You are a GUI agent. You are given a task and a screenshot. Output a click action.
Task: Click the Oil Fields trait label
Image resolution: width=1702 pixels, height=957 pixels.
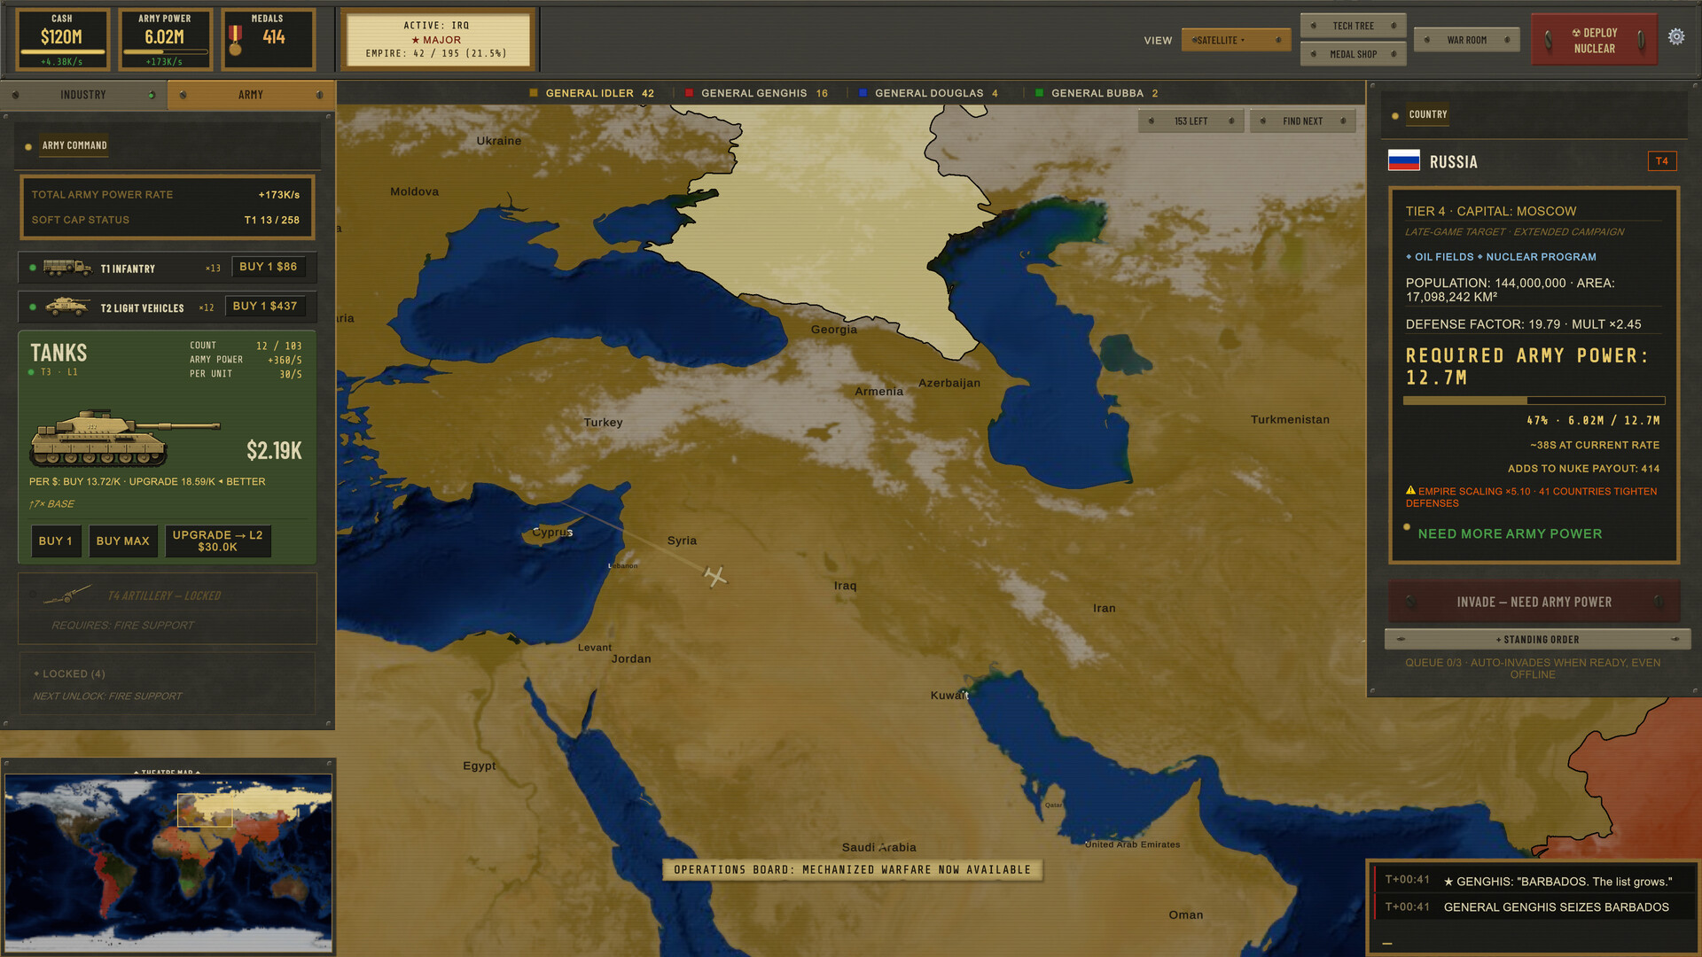(1443, 257)
